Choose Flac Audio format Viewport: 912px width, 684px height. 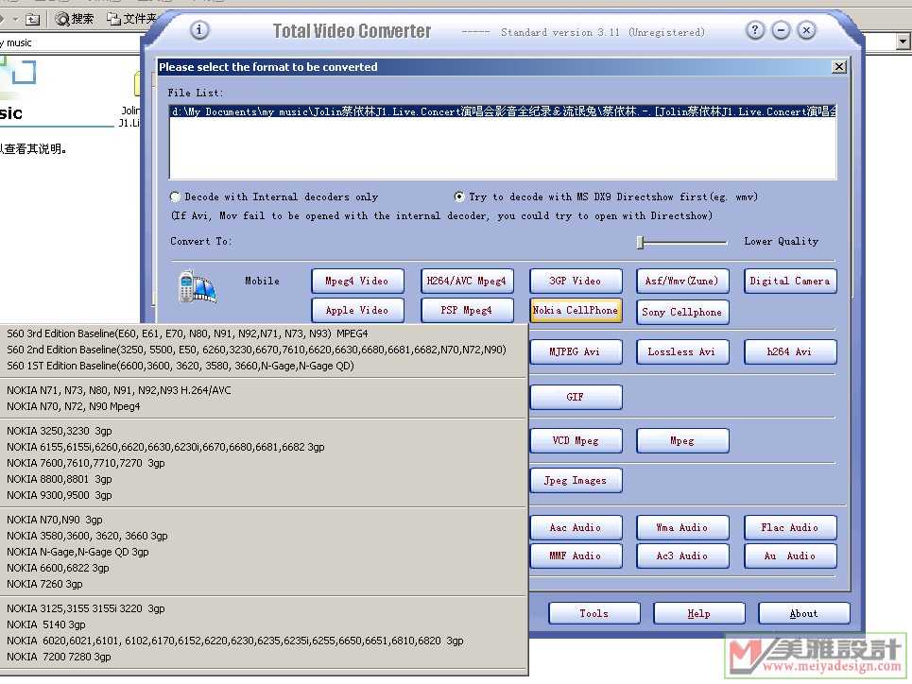pyautogui.click(x=790, y=527)
